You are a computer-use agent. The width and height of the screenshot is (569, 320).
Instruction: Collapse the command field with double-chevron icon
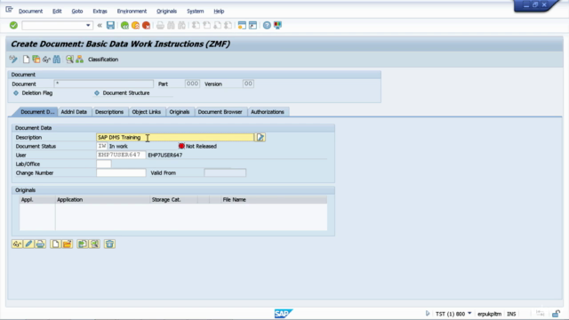100,26
